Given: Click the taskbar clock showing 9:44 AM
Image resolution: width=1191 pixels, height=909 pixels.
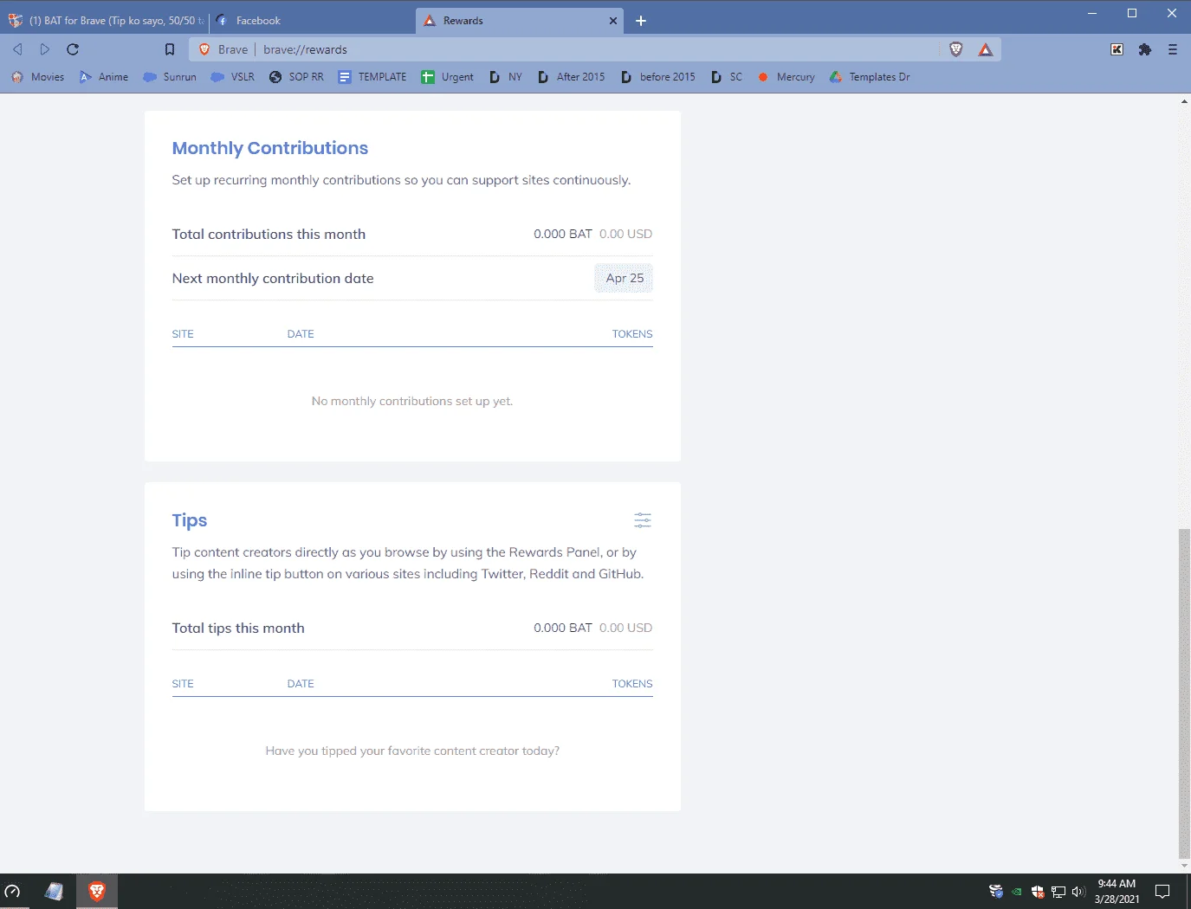Looking at the screenshot, I should coord(1117,891).
